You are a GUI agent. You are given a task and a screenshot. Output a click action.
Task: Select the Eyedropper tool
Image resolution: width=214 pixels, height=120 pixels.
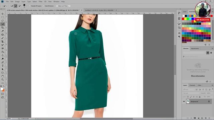pos(3,31)
